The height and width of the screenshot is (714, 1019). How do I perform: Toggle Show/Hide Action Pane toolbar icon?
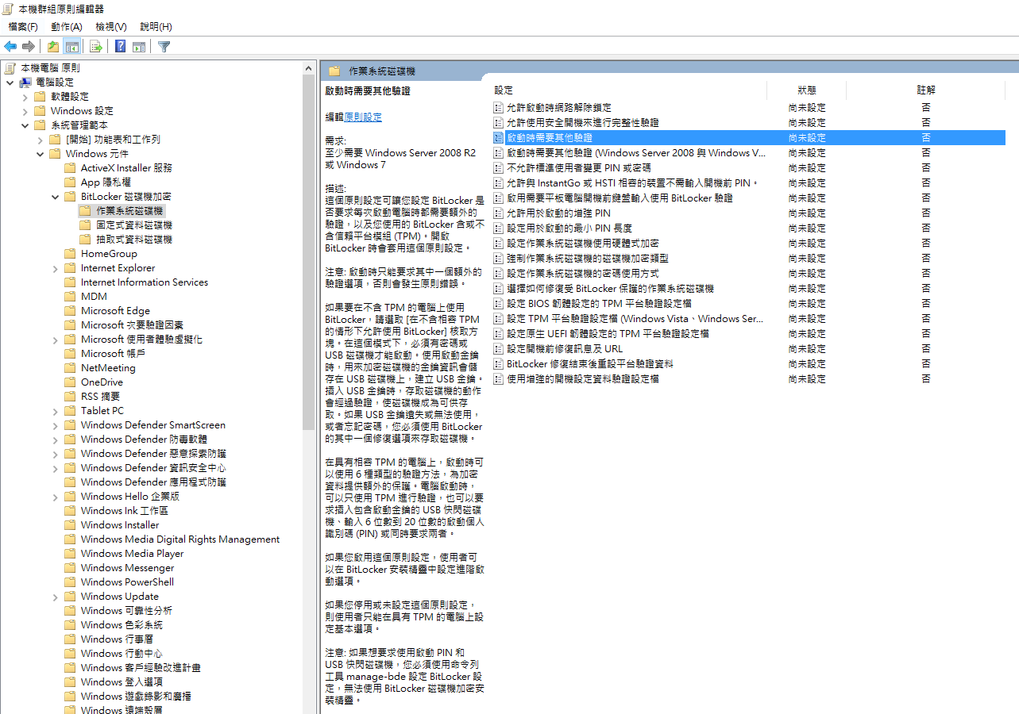[x=138, y=46]
